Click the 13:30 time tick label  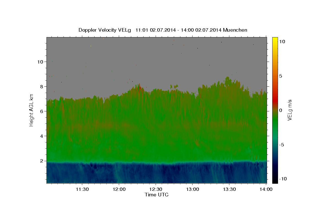[x=229, y=189]
